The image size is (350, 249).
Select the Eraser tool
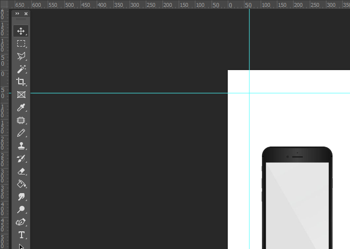[21, 172]
